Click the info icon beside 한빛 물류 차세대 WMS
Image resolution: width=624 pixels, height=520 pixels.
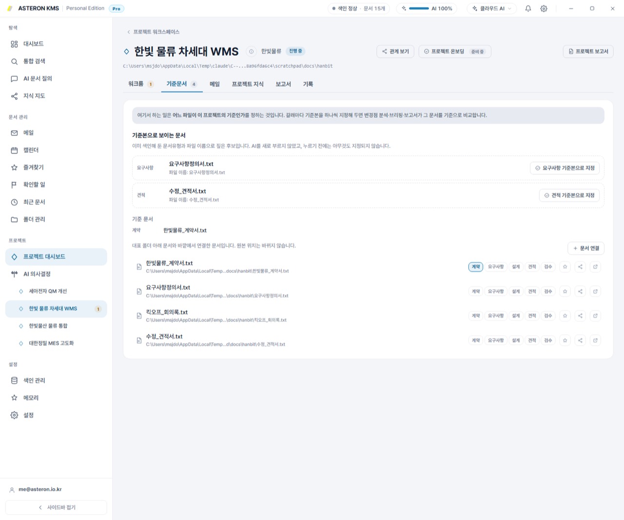coord(251,51)
